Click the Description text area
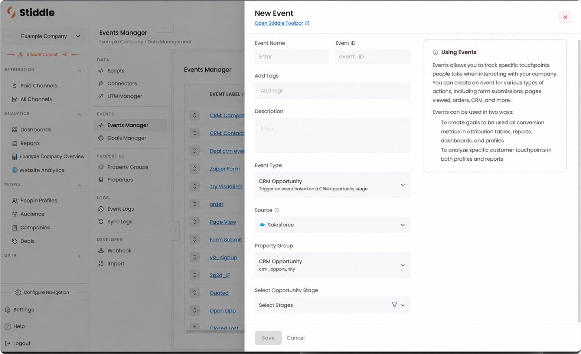This screenshot has height=354, width=581. point(332,135)
